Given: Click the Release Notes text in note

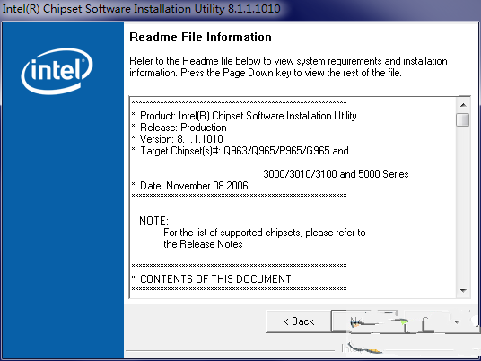Looking at the screenshot, I should click(x=211, y=244).
